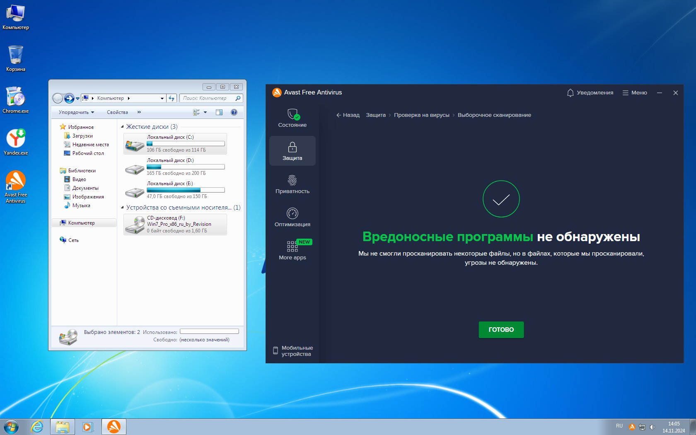Screen dimensions: 696x435
Task: Open Уведомления bell in Avast
Action: pyautogui.click(x=590, y=93)
